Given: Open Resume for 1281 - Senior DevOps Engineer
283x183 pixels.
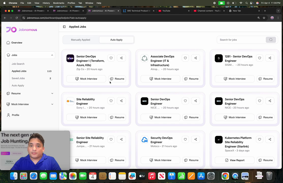Looking at the screenshot, I should [265, 79].
